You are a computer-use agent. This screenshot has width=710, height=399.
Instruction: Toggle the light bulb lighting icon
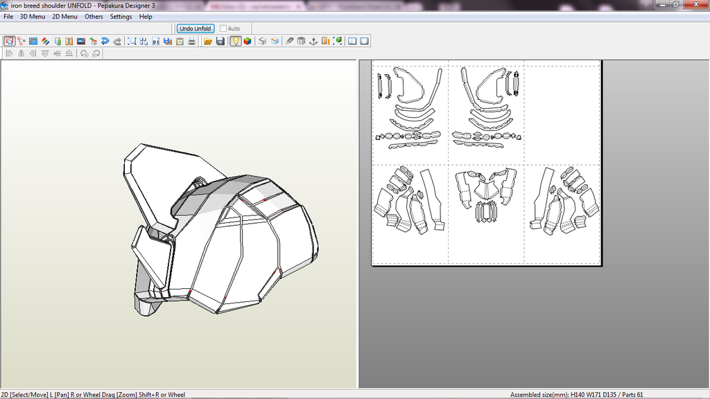[236, 42]
